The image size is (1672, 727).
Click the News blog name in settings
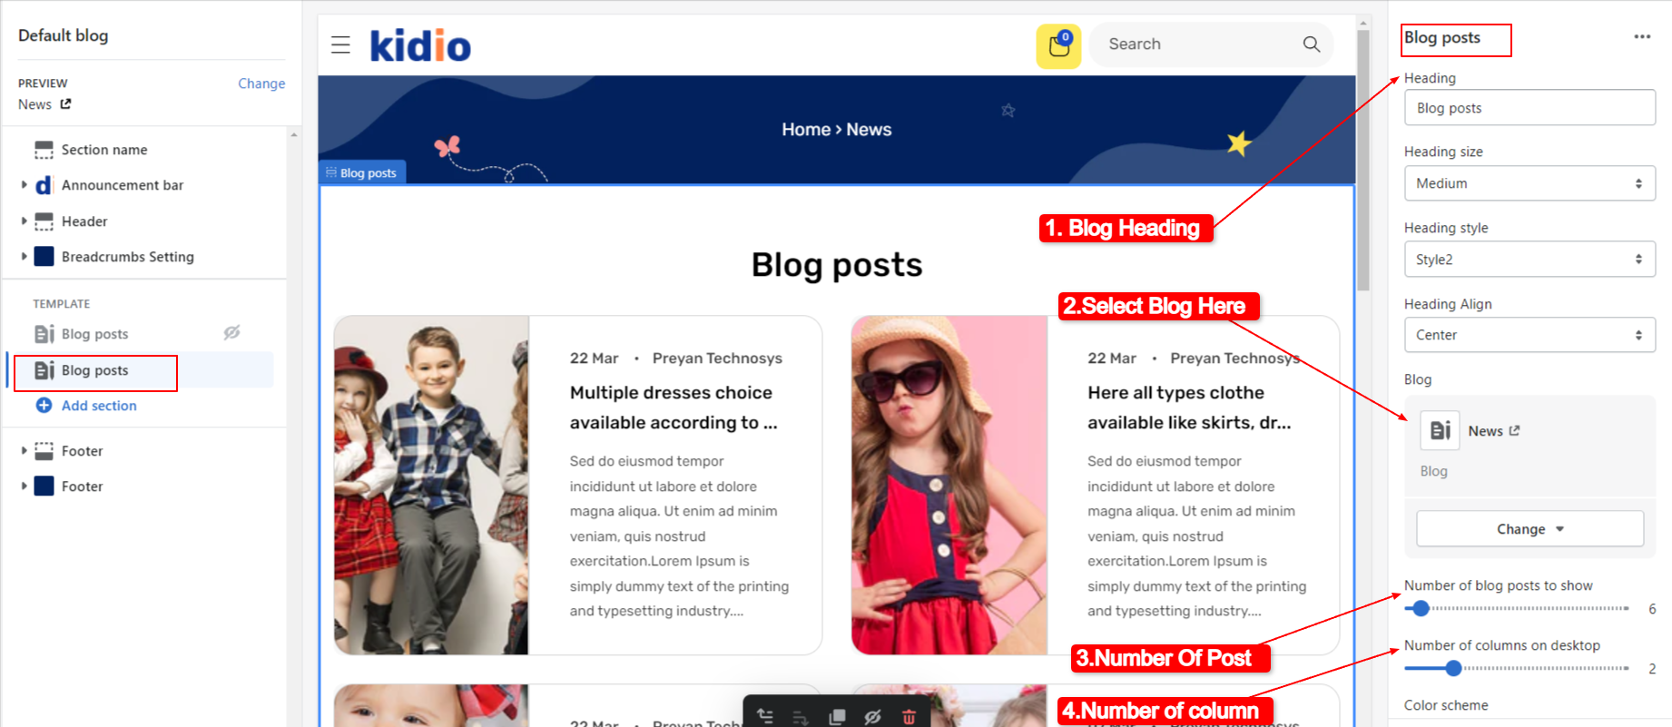(1485, 431)
